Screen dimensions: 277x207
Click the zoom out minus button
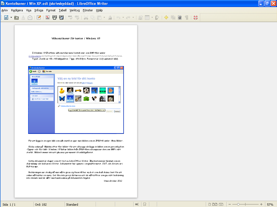pos(230,204)
